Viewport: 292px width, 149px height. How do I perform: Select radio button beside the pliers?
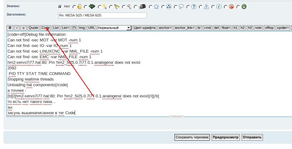tap(111, 7)
